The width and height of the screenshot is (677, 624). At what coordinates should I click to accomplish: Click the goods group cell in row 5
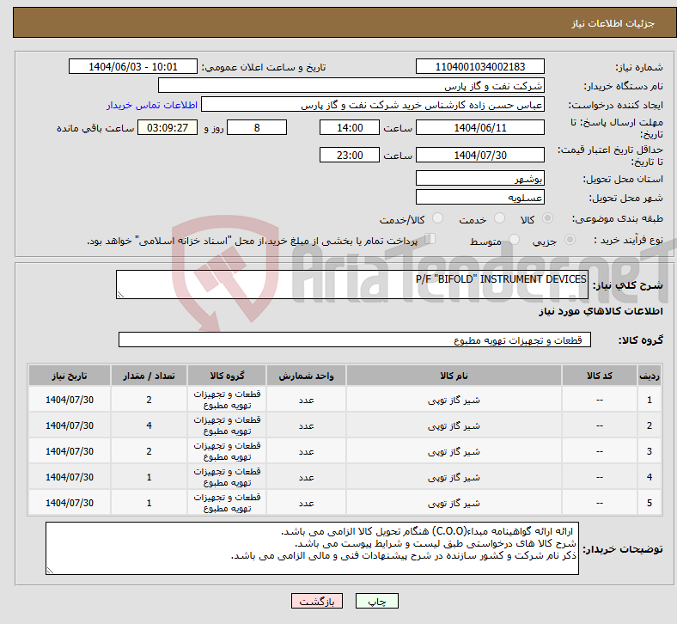tap(227, 503)
